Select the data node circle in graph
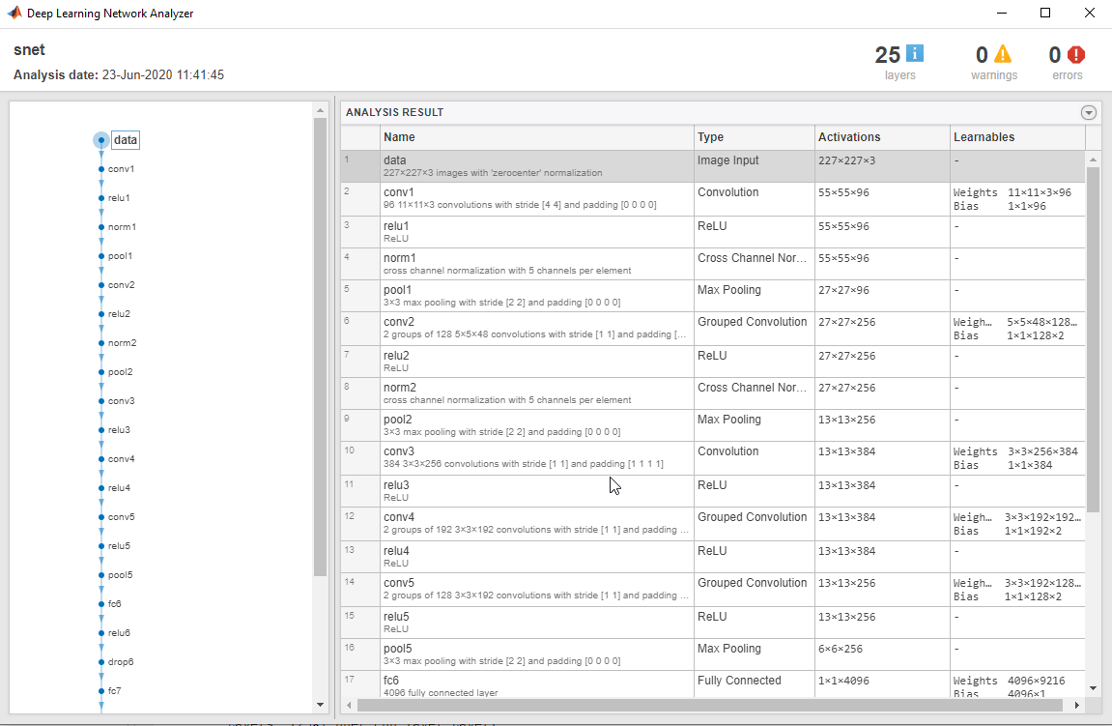This screenshot has width=1112, height=726. click(x=101, y=140)
